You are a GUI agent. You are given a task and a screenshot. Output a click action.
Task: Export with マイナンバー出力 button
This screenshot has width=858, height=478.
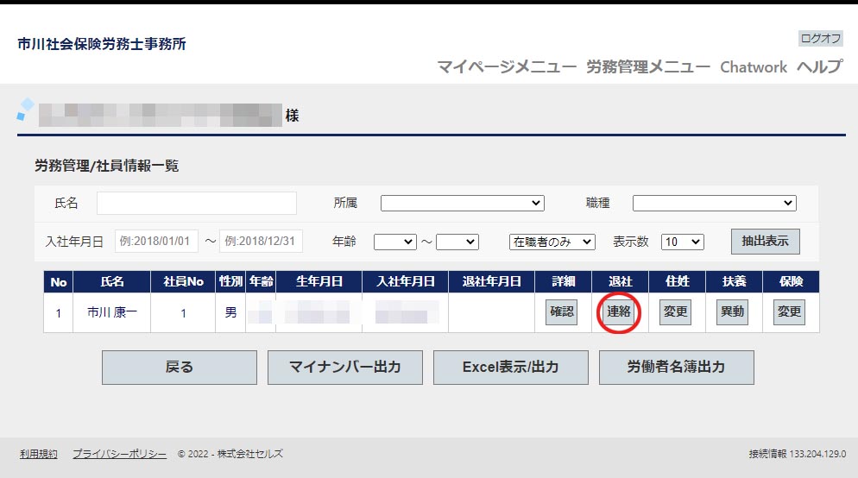(345, 367)
